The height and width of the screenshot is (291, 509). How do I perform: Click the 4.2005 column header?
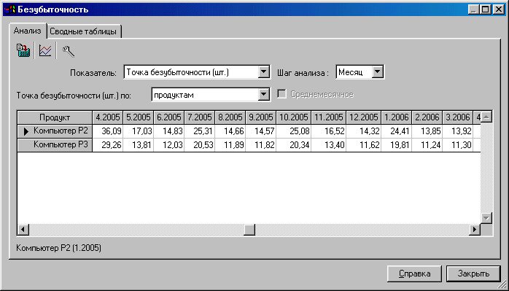(108, 117)
